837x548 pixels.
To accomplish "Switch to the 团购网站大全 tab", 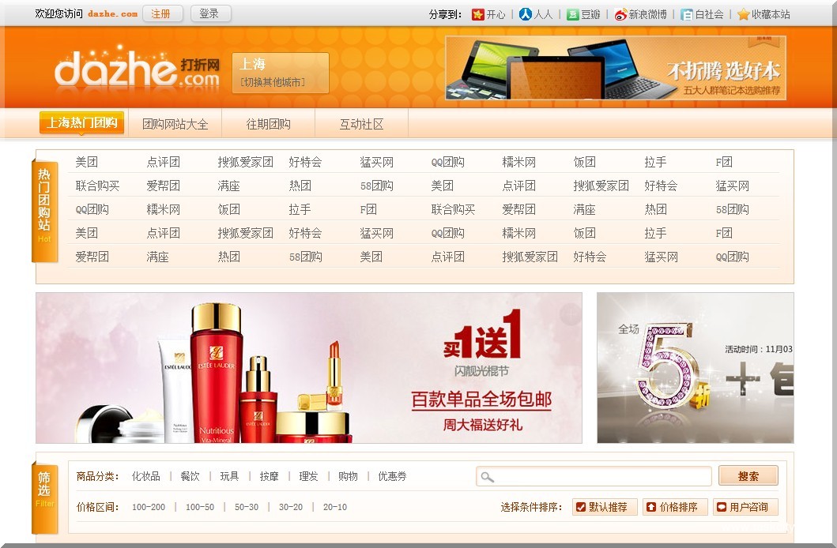I will pos(175,124).
